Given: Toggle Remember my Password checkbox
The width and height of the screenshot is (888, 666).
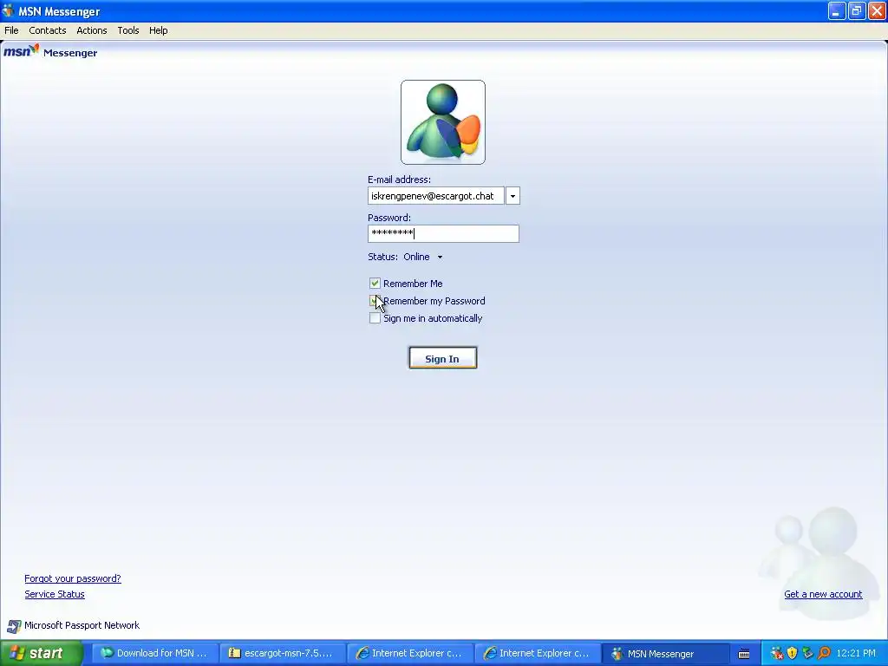Looking at the screenshot, I should click(375, 301).
